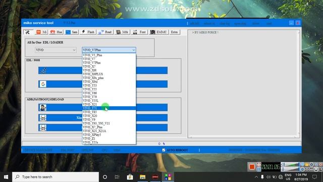Select VIVO_V7Plus list entry

(109, 63)
